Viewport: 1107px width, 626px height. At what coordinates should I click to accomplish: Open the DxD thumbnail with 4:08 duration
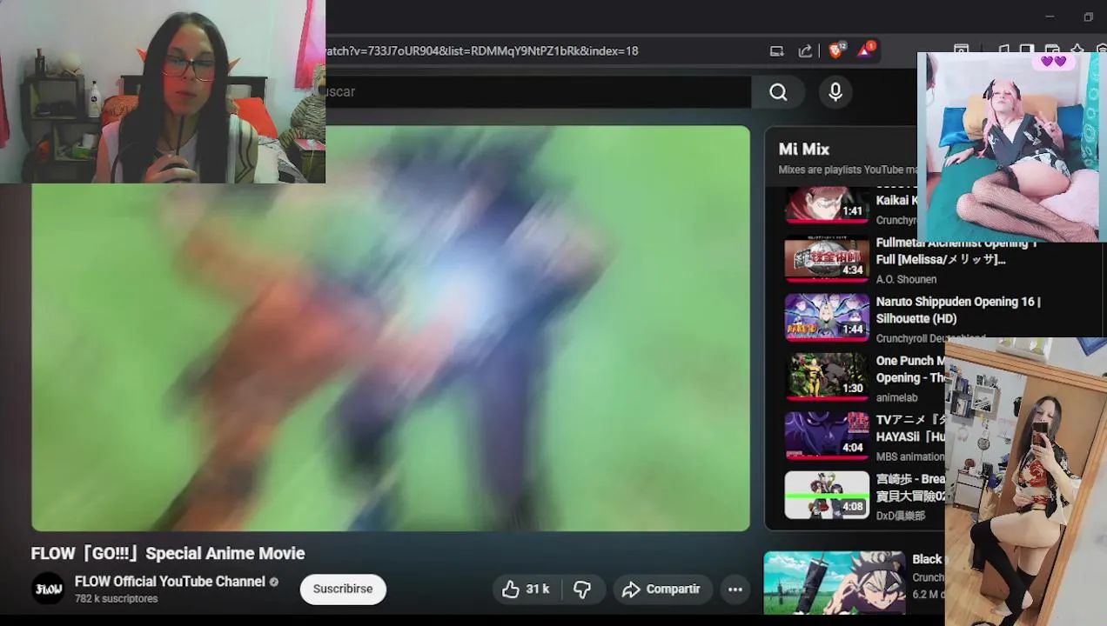(x=827, y=496)
